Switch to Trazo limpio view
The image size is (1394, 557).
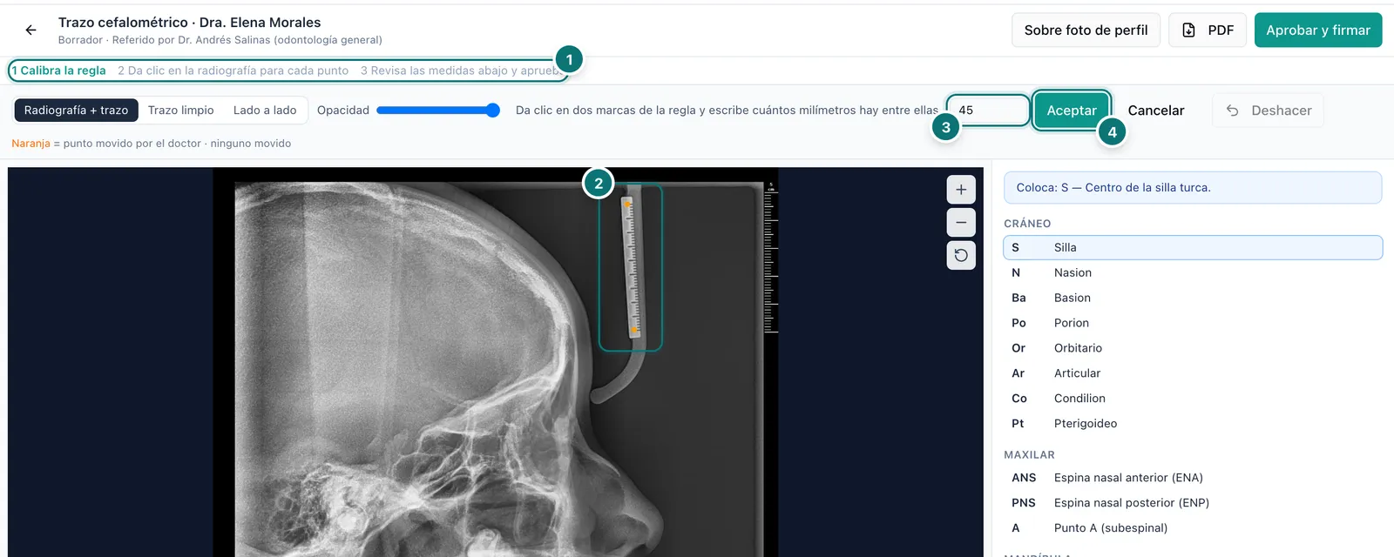[180, 111]
